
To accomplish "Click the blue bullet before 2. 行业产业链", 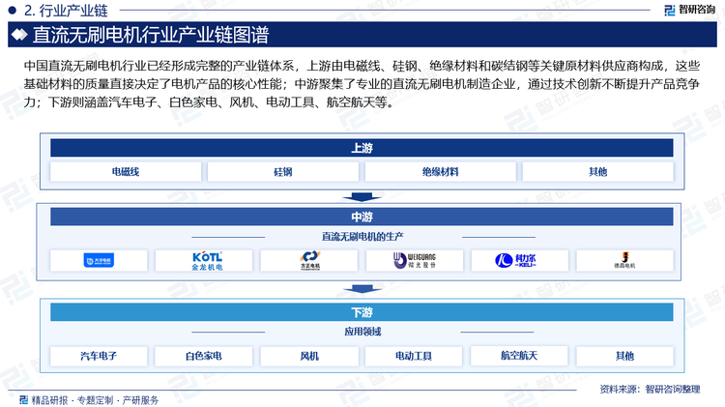I will click(13, 10).
